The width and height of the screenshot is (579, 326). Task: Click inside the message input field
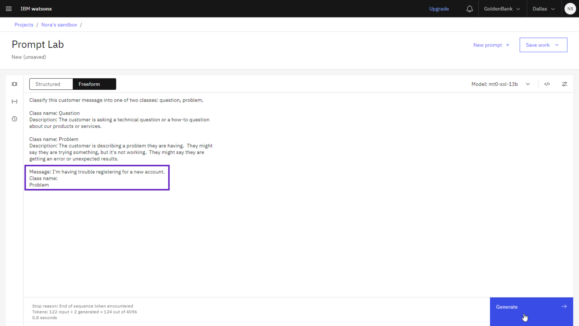coord(97,178)
